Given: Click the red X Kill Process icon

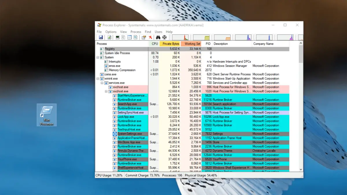Looking at the screenshot, I should [x=150, y=37].
